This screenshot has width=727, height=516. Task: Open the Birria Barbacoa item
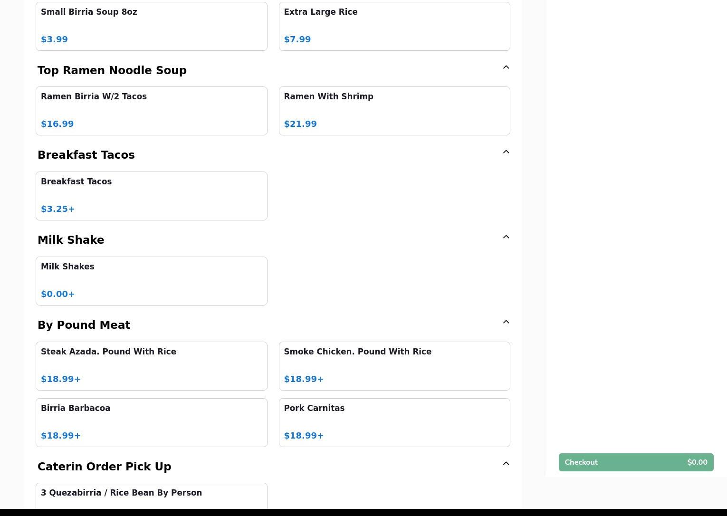(x=151, y=422)
